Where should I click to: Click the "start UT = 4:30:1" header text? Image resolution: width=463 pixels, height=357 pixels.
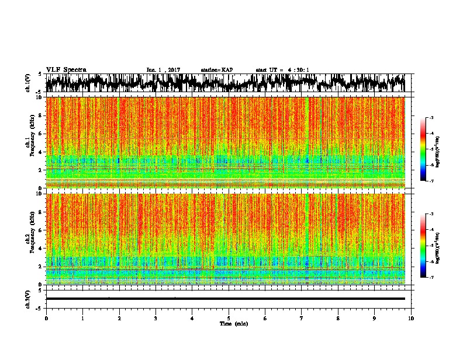282,70
